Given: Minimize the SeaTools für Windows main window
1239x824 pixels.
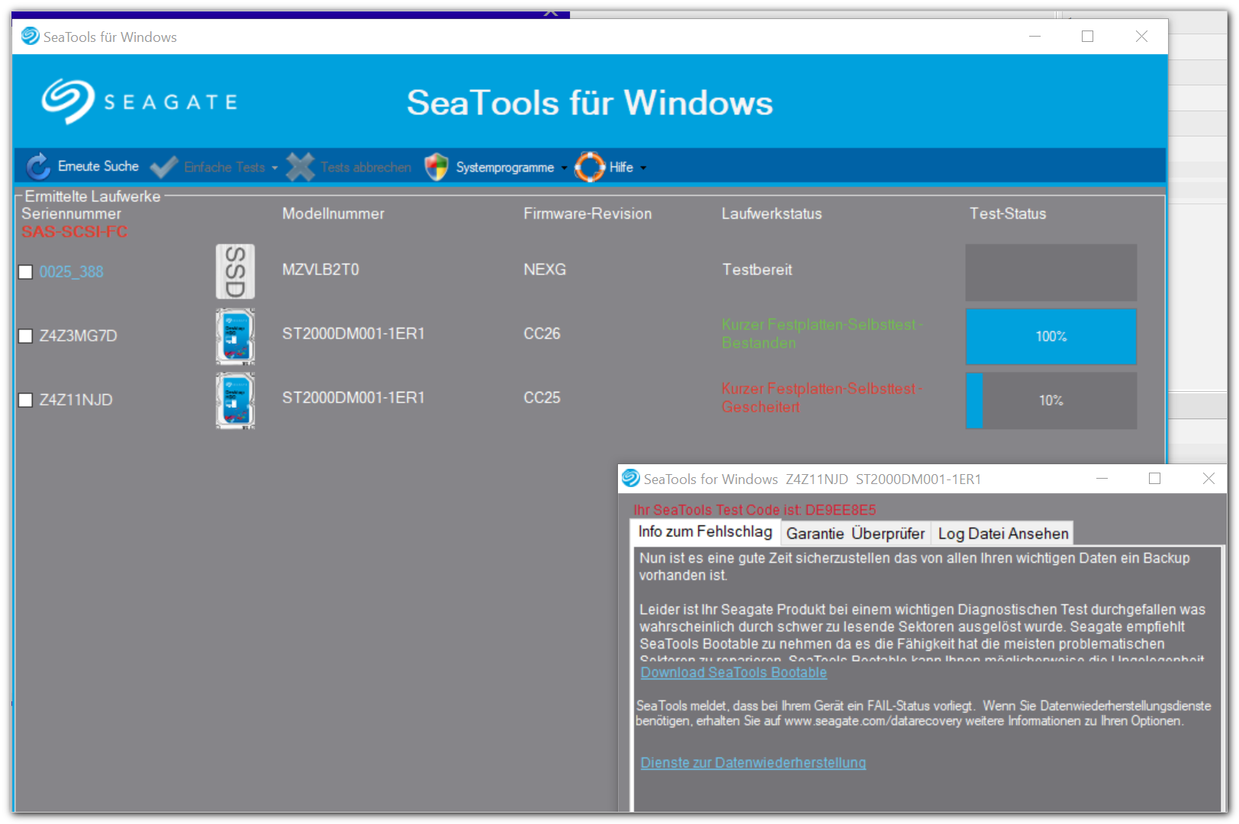Looking at the screenshot, I should point(1035,36).
